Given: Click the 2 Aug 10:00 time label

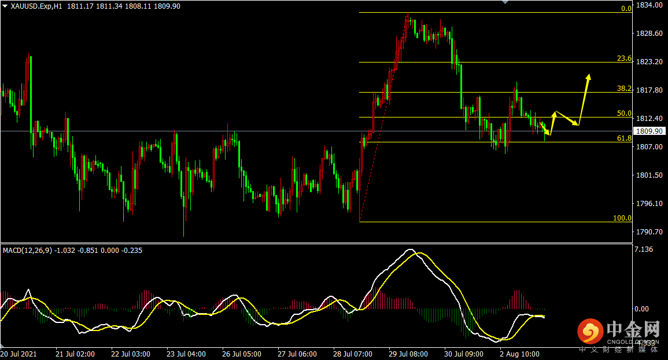Looking at the screenshot, I should (x=520, y=354).
